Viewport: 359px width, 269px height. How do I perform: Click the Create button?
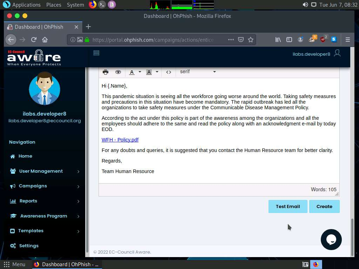[324, 207]
